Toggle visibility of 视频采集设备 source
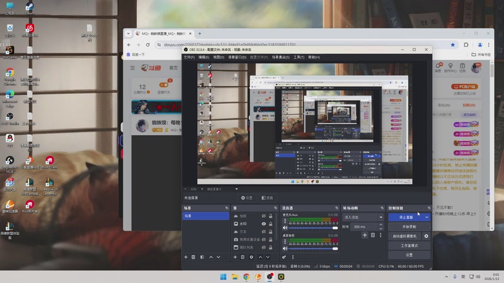The width and height of the screenshot is (504, 283). (263, 240)
